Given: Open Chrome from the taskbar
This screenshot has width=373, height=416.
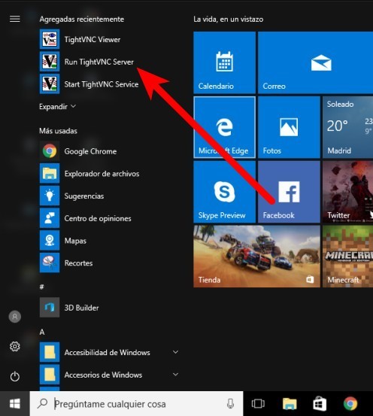Looking at the screenshot, I should pyautogui.click(x=350, y=404).
